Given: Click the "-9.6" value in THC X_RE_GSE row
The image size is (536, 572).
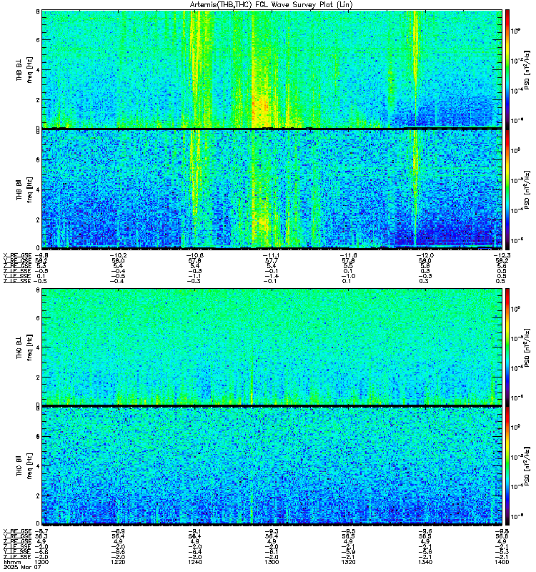Looking at the screenshot, I should pos(425,531).
